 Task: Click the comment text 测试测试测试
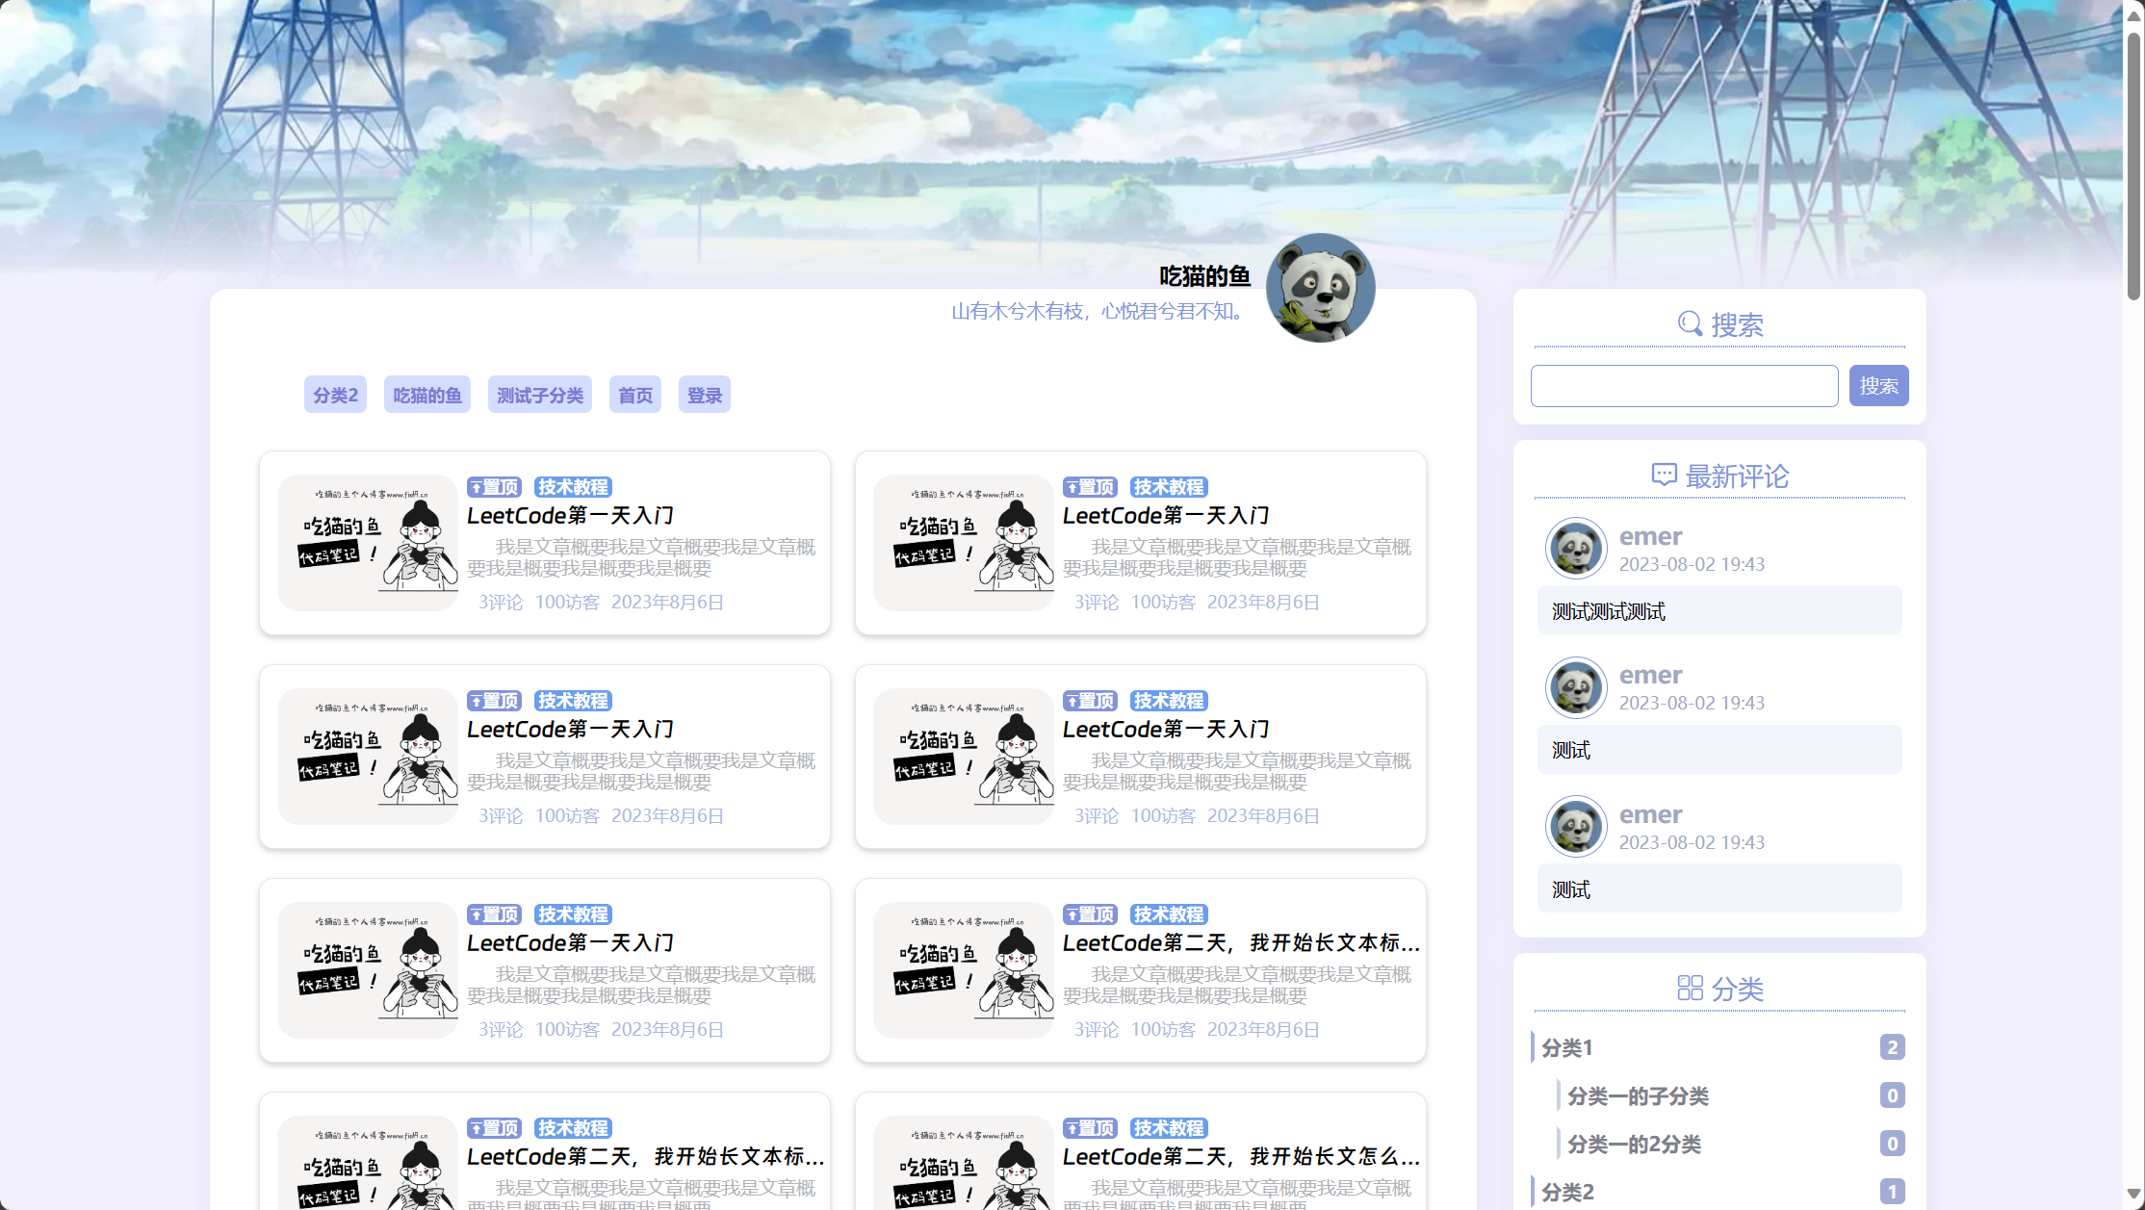[x=1608, y=611]
